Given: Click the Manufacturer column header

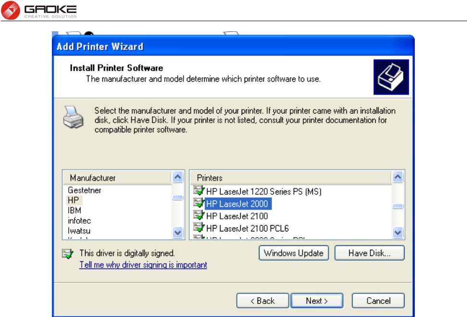Looking at the screenshot, I should (117, 178).
